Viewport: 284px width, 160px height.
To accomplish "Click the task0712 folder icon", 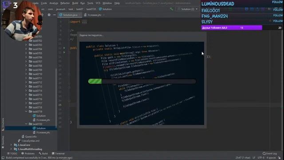I will tap(31, 82).
